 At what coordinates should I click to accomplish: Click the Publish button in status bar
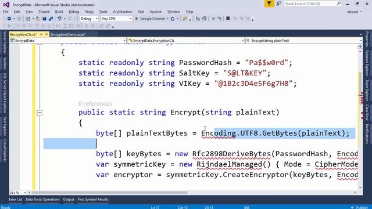(360, 207)
